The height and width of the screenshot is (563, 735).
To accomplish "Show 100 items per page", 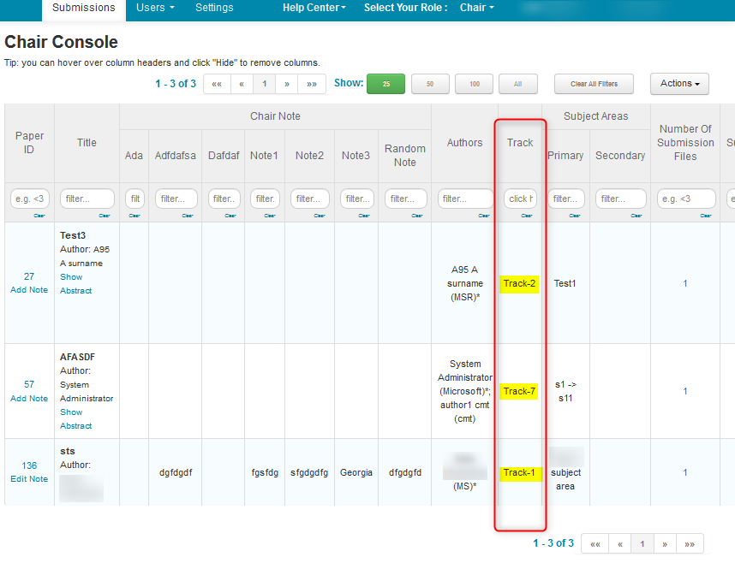I will (474, 84).
